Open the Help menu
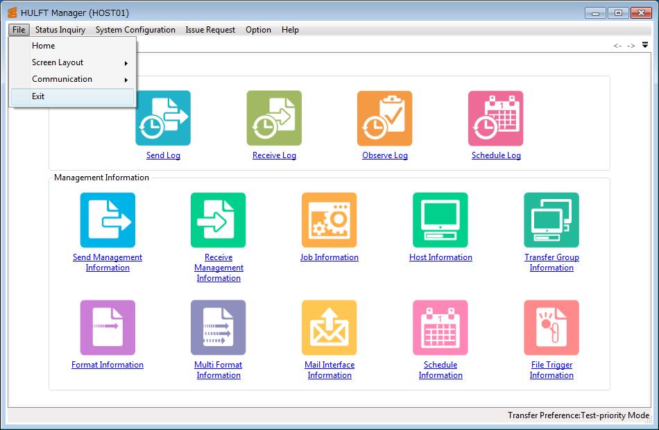The height and width of the screenshot is (430, 659). point(290,30)
